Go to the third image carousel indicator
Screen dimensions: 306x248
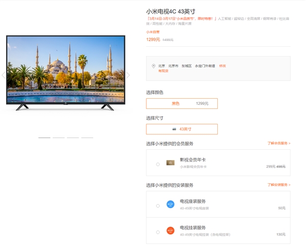[73, 137]
